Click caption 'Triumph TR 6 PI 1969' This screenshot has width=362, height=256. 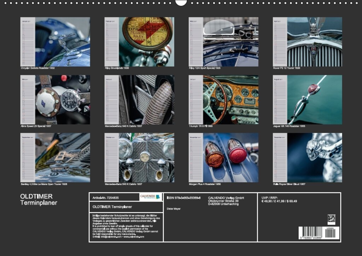tap(201, 126)
